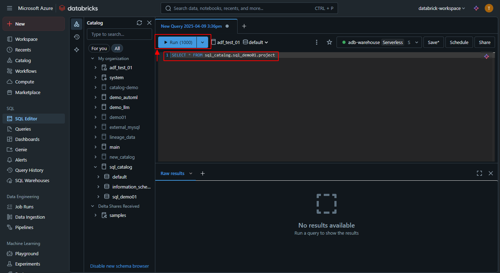The height and width of the screenshot is (273, 500).
Task: Collapse the Delta Shares Received section
Action: (93, 206)
